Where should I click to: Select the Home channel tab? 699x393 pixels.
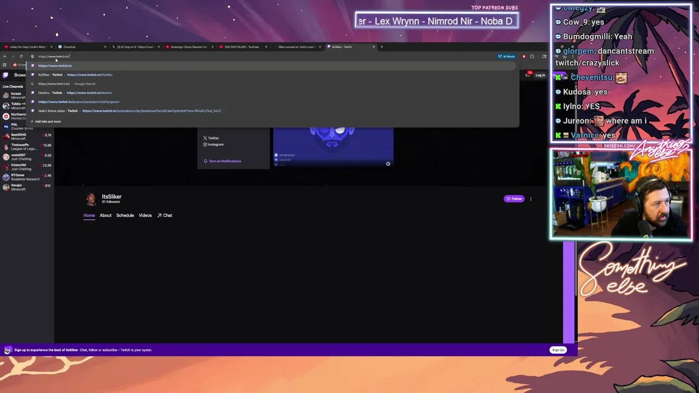(89, 216)
